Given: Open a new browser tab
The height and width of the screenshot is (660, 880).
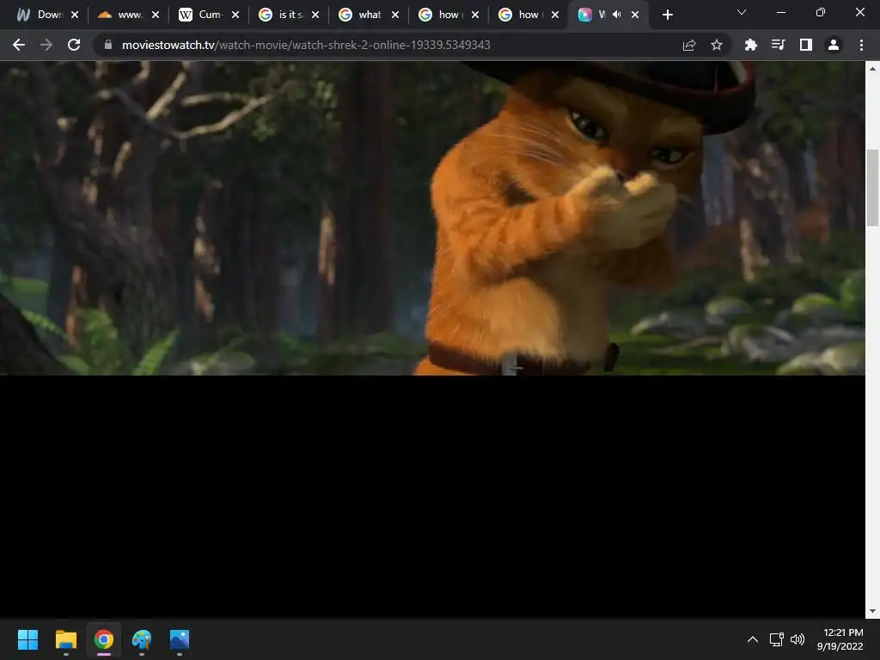Looking at the screenshot, I should [667, 15].
